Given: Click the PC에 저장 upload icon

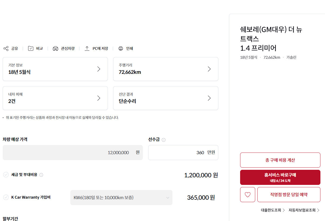Looking at the screenshot, I should point(87,49).
